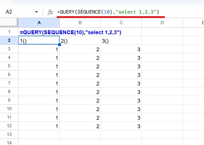Click cell B9 with value 2

pos(80,100)
